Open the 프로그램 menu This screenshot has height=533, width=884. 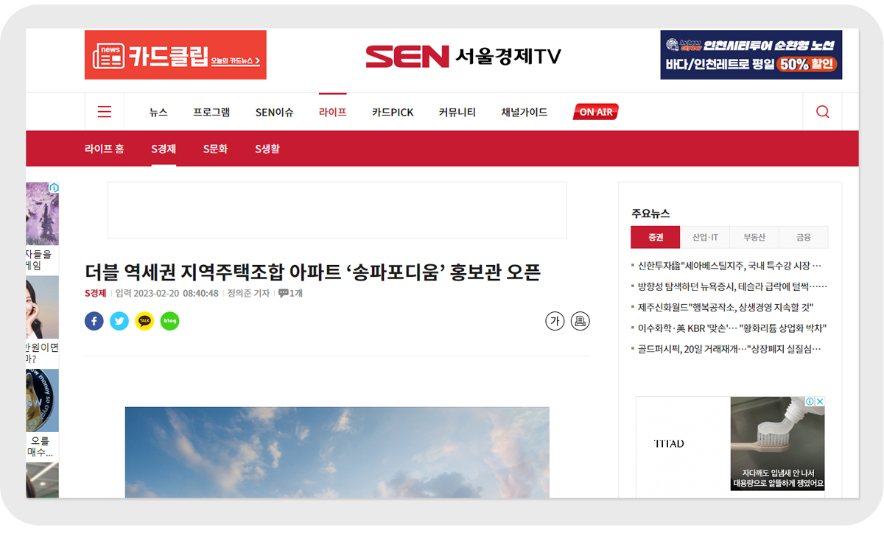coord(211,113)
